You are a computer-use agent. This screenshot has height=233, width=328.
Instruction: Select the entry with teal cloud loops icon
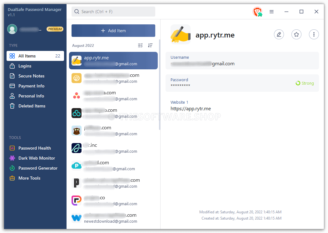[x=113, y=113]
